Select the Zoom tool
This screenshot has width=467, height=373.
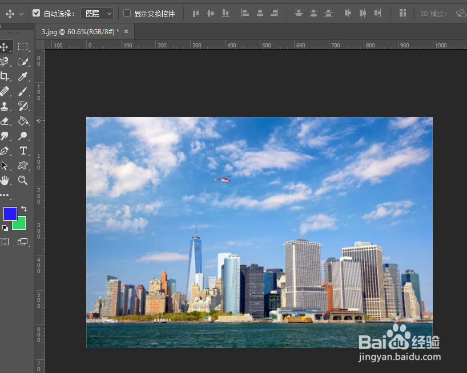(x=23, y=180)
